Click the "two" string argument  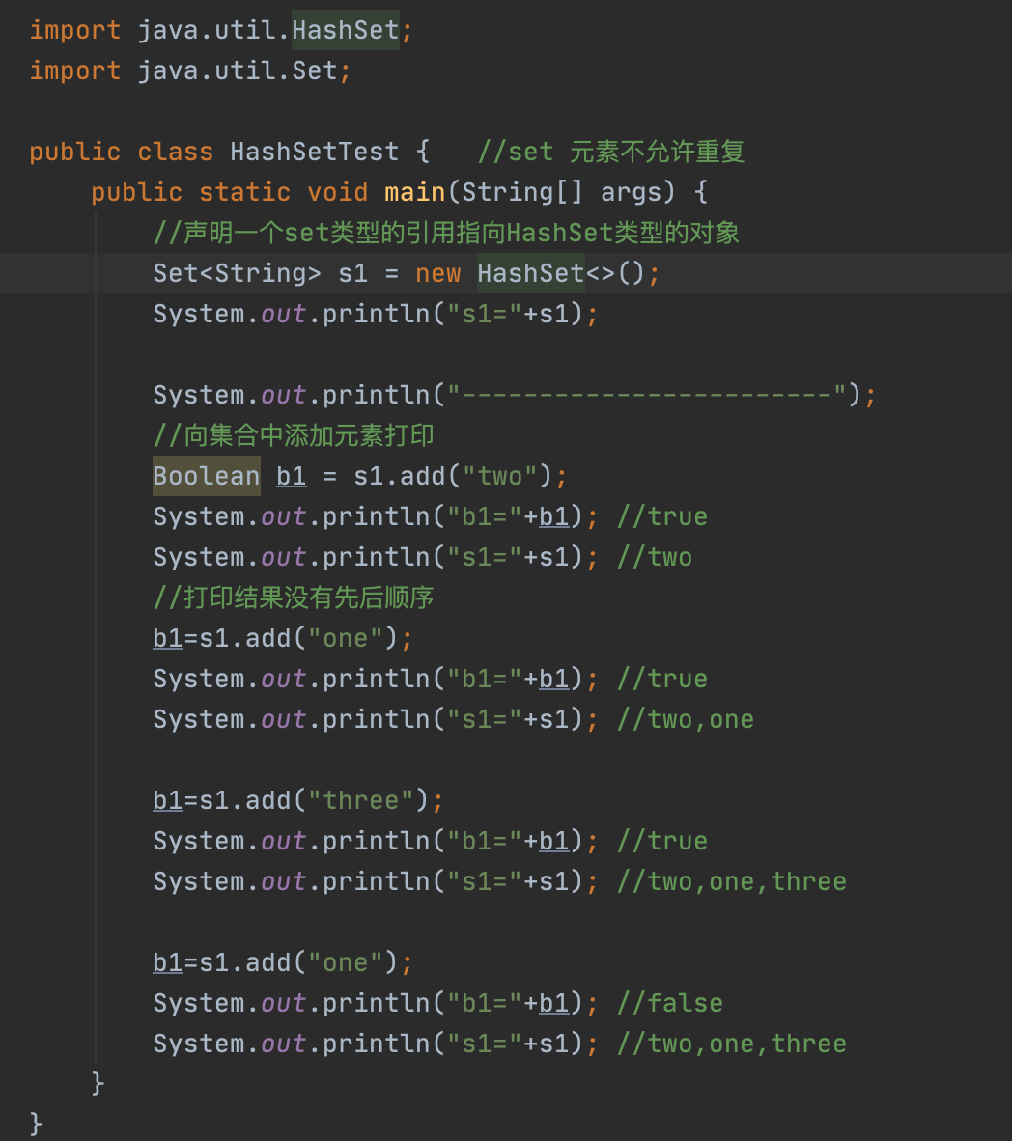point(499,476)
